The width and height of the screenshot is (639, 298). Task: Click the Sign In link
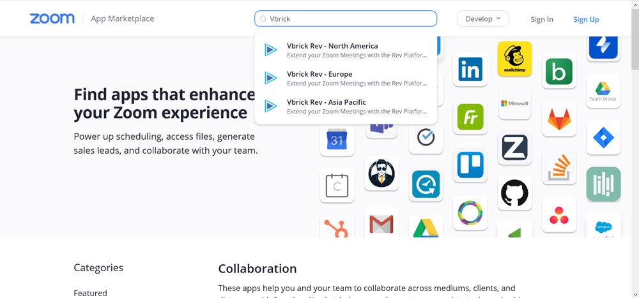coord(542,19)
